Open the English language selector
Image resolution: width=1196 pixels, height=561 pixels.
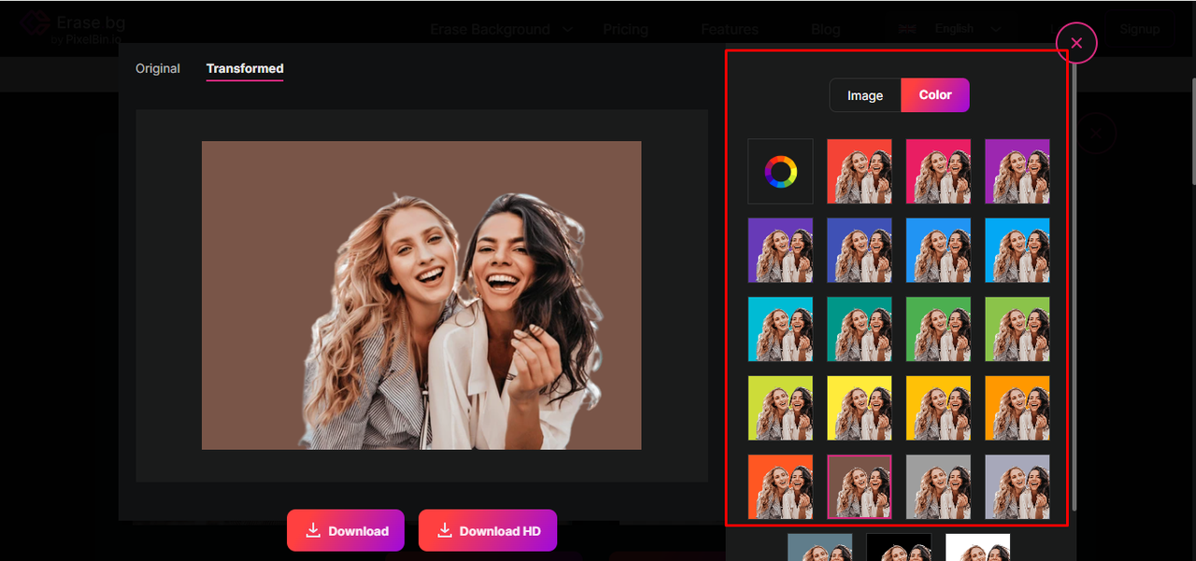pos(949,29)
